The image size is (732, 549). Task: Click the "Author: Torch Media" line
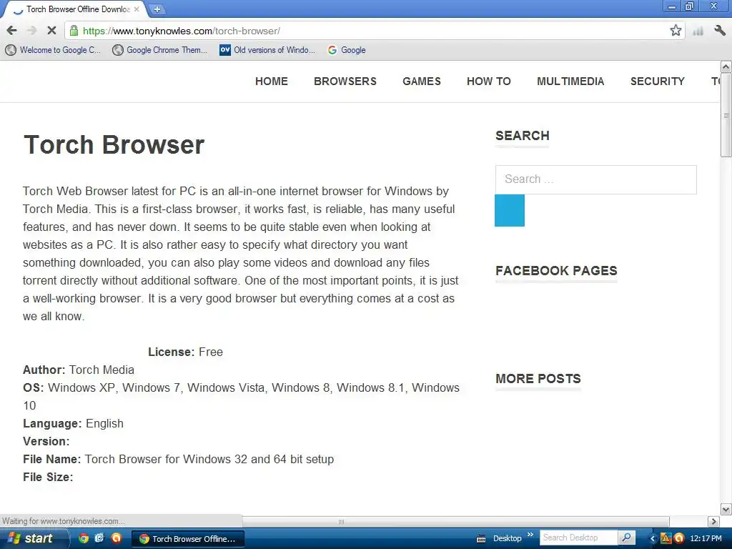point(79,370)
